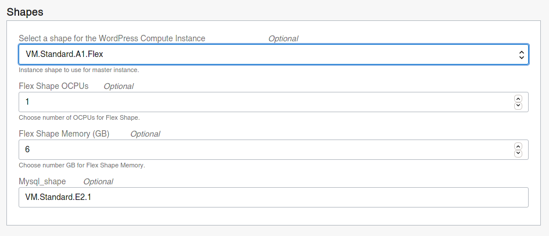Click the 'Optional' tag beside Flex Shape OCPUs
Viewport: 549px width, 236px height.
119,86
